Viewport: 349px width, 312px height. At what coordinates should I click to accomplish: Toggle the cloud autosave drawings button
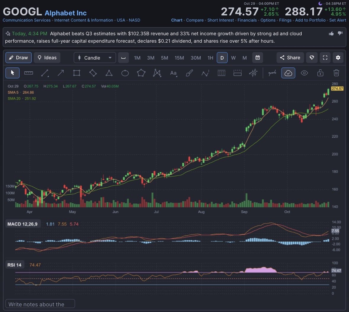pos(288,73)
